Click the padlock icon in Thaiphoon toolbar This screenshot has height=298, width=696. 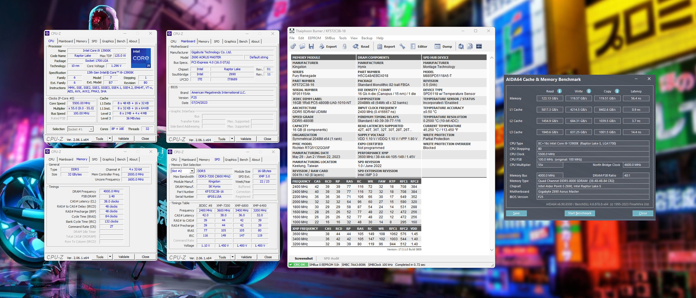click(344, 46)
